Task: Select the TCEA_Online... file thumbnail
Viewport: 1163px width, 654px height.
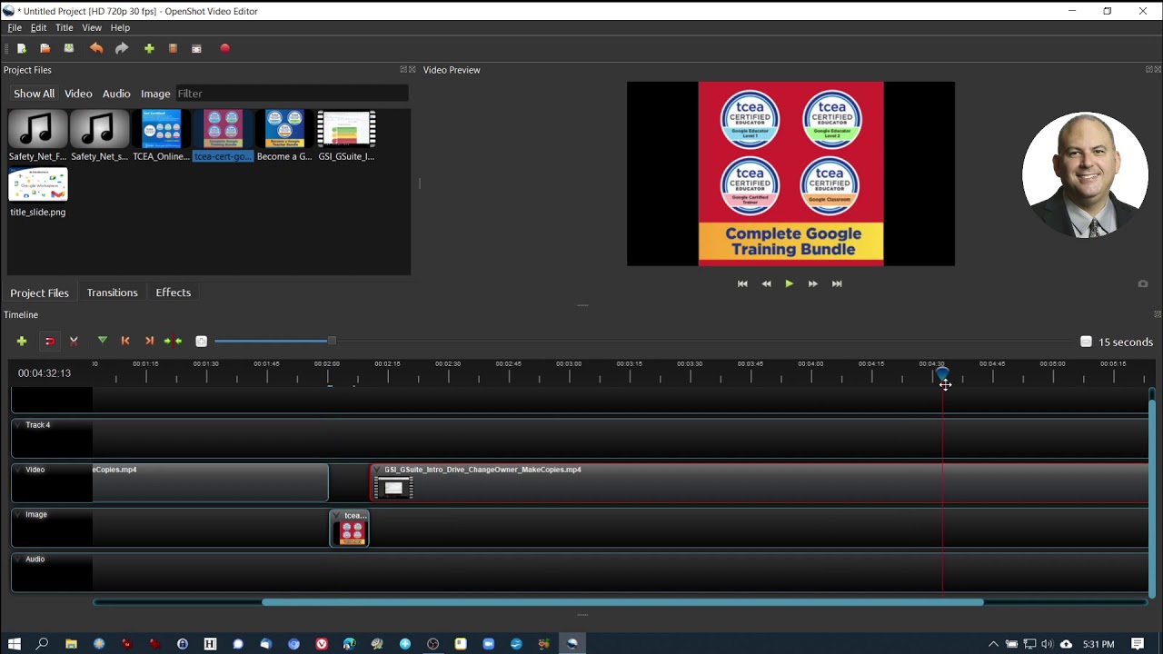Action: [161, 136]
